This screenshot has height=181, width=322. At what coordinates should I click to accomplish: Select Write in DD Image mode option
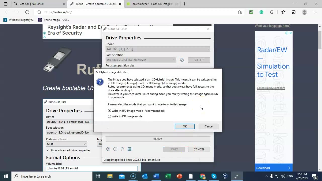pyautogui.click(x=109, y=116)
